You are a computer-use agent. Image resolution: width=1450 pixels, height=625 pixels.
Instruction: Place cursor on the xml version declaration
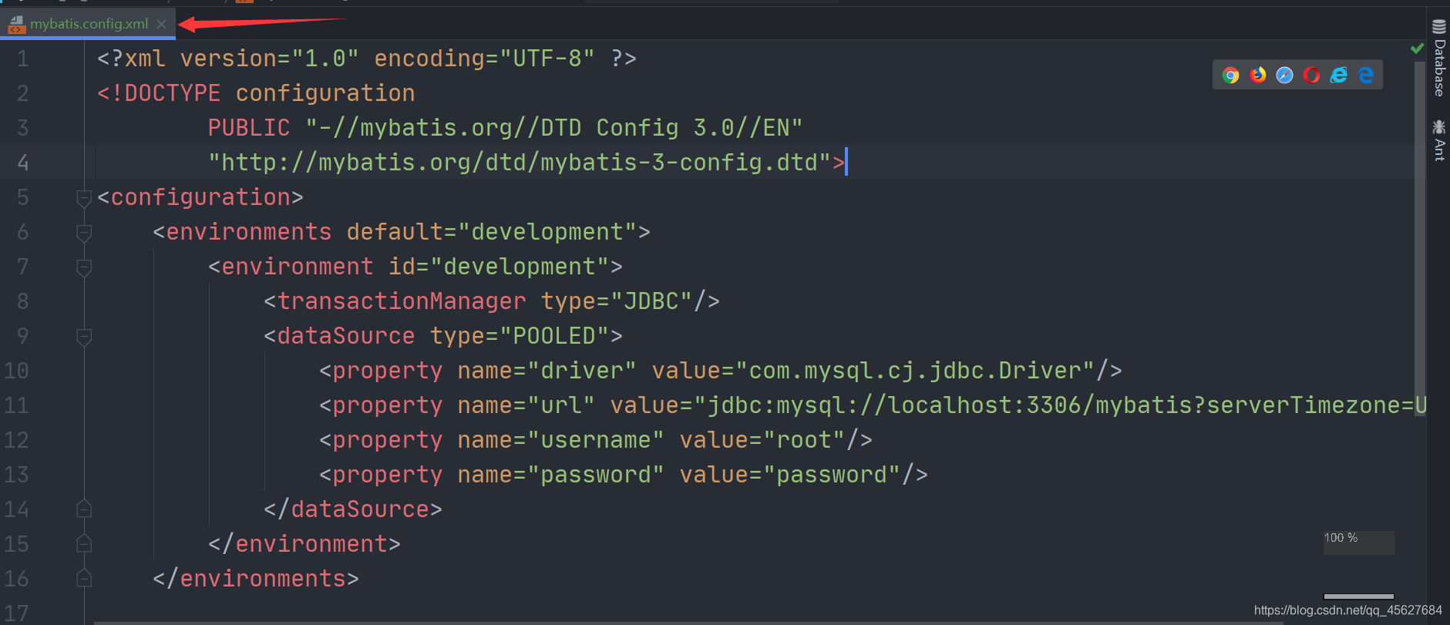367,59
